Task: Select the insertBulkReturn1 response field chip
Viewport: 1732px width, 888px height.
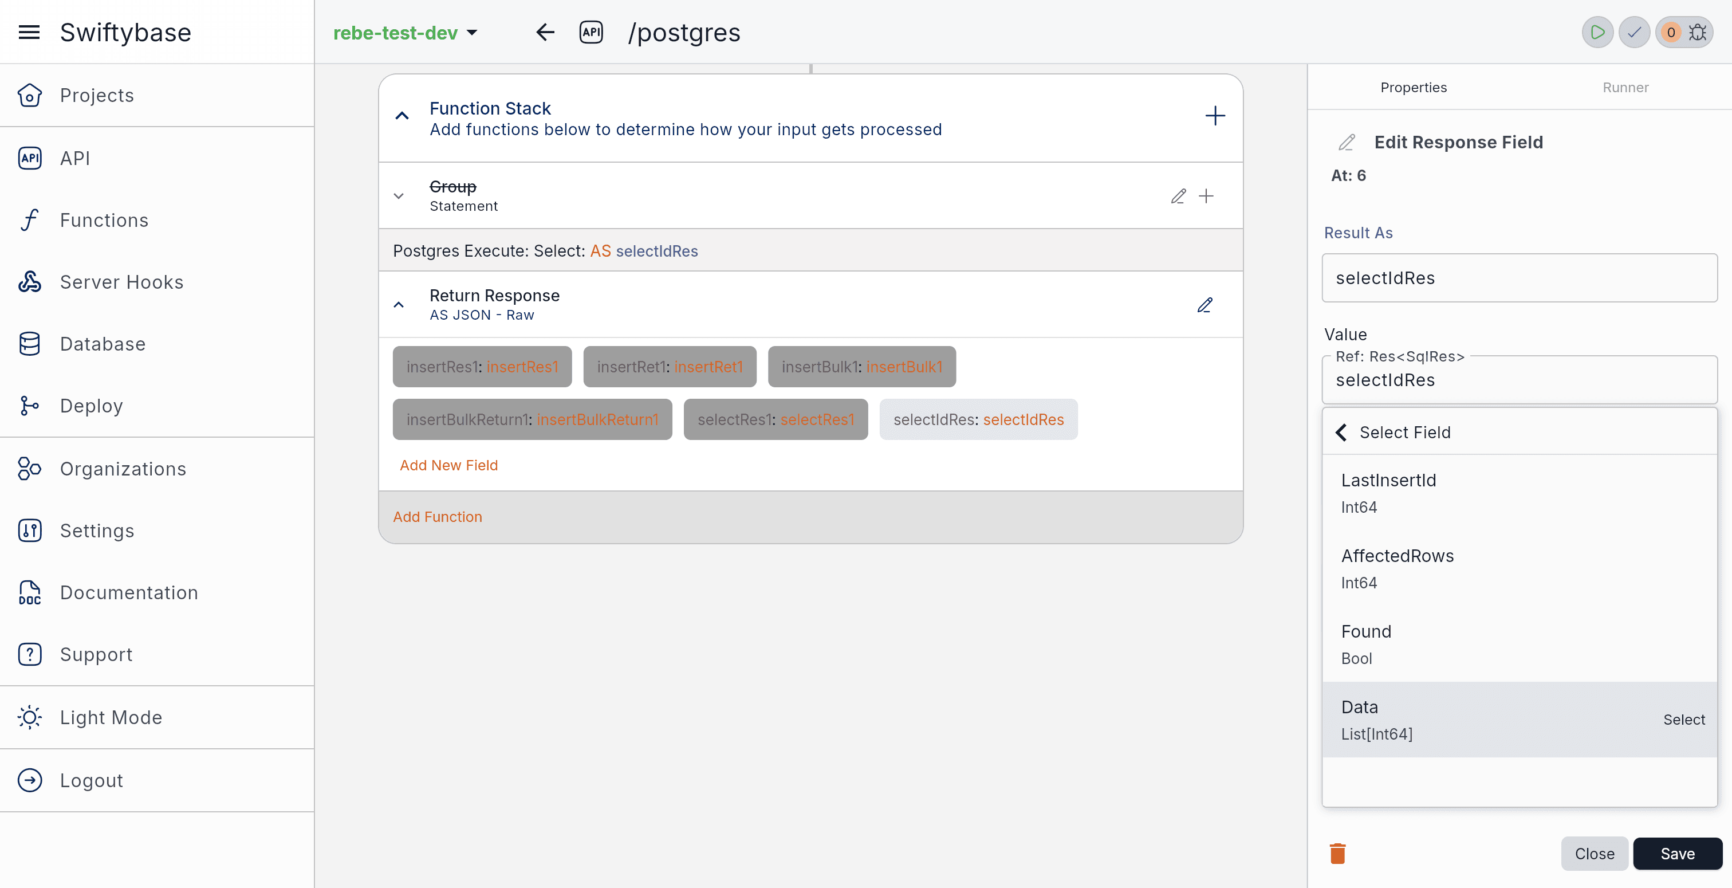Action: click(532, 420)
